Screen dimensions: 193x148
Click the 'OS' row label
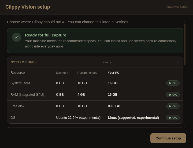pos(13,118)
